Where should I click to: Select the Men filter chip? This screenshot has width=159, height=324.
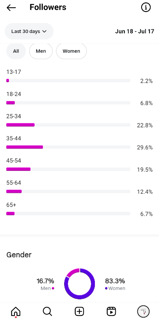click(41, 51)
